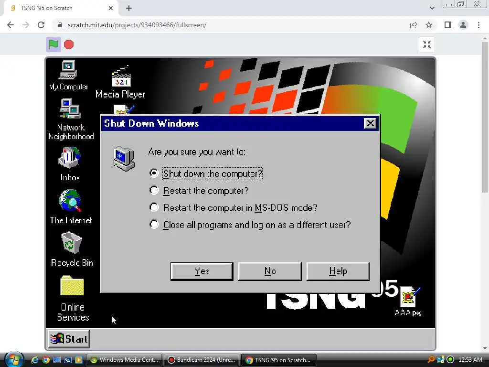This screenshot has height=367, width=489.
Task: Open My Computer desktop icon
Action: pyautogui.click(x=68, y=75)
